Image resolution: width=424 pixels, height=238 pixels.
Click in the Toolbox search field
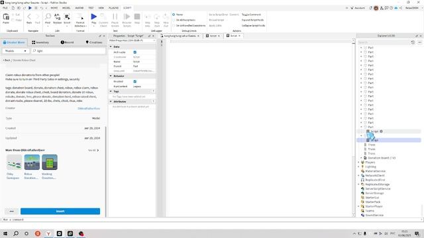[x=68, y=51]
